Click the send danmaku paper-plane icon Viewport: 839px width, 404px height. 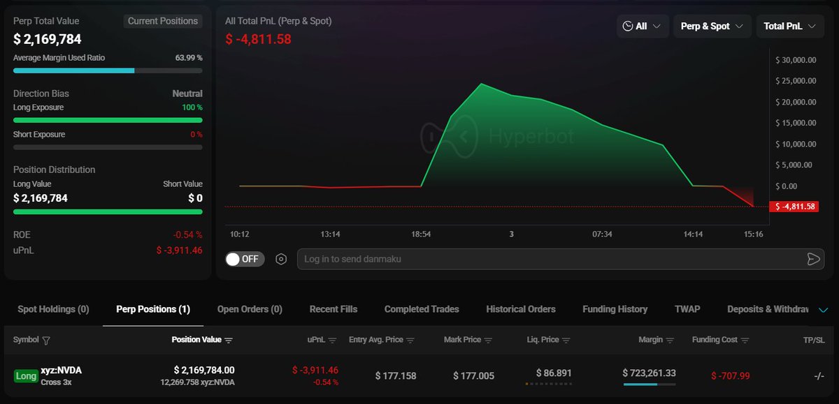(x=813, y=259)
